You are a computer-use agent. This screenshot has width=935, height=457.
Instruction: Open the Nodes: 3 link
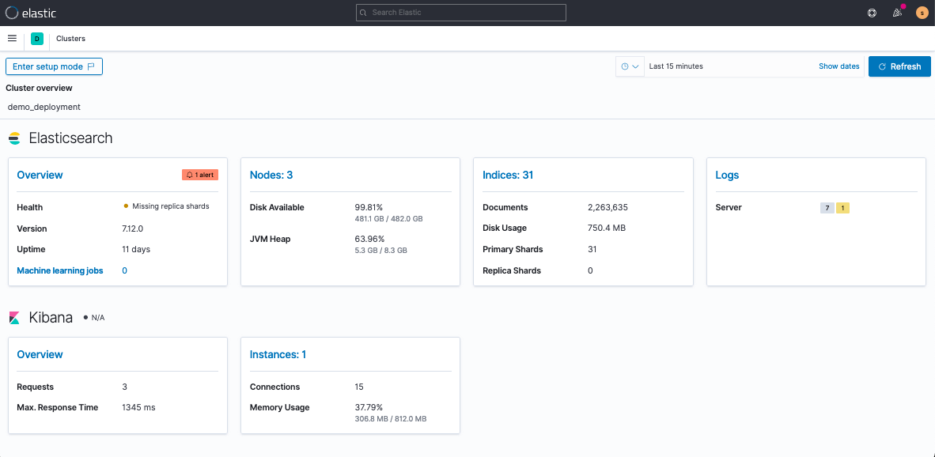pyautogui.click(x=271, y=176)
